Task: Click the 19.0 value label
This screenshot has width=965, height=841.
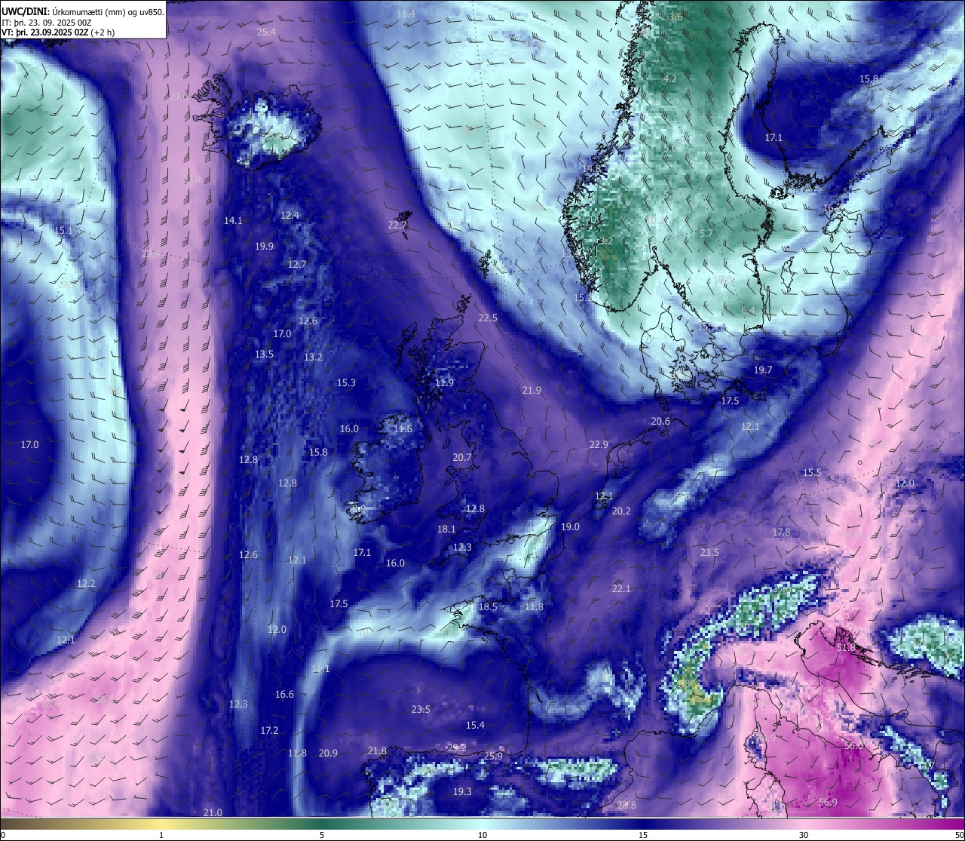Action: pos(570,526)
